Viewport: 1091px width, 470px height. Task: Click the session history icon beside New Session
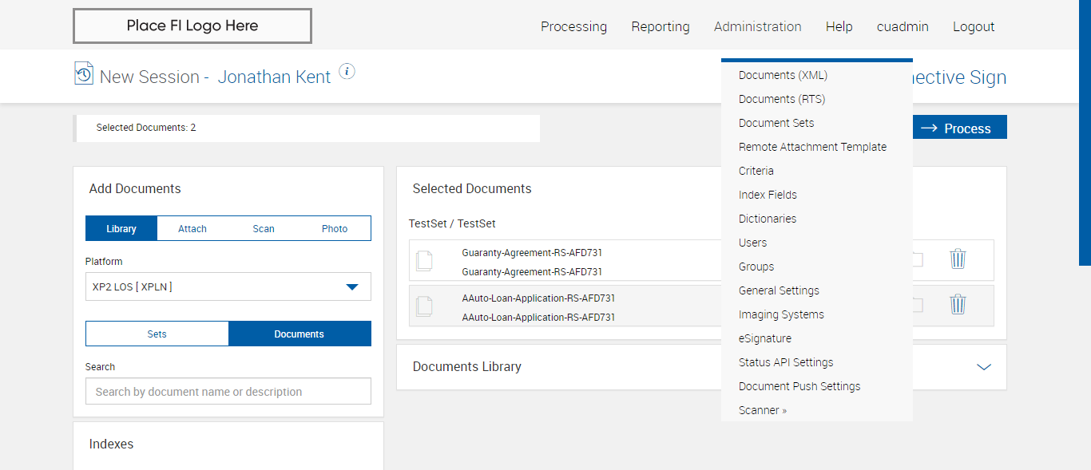click(83, 73)
